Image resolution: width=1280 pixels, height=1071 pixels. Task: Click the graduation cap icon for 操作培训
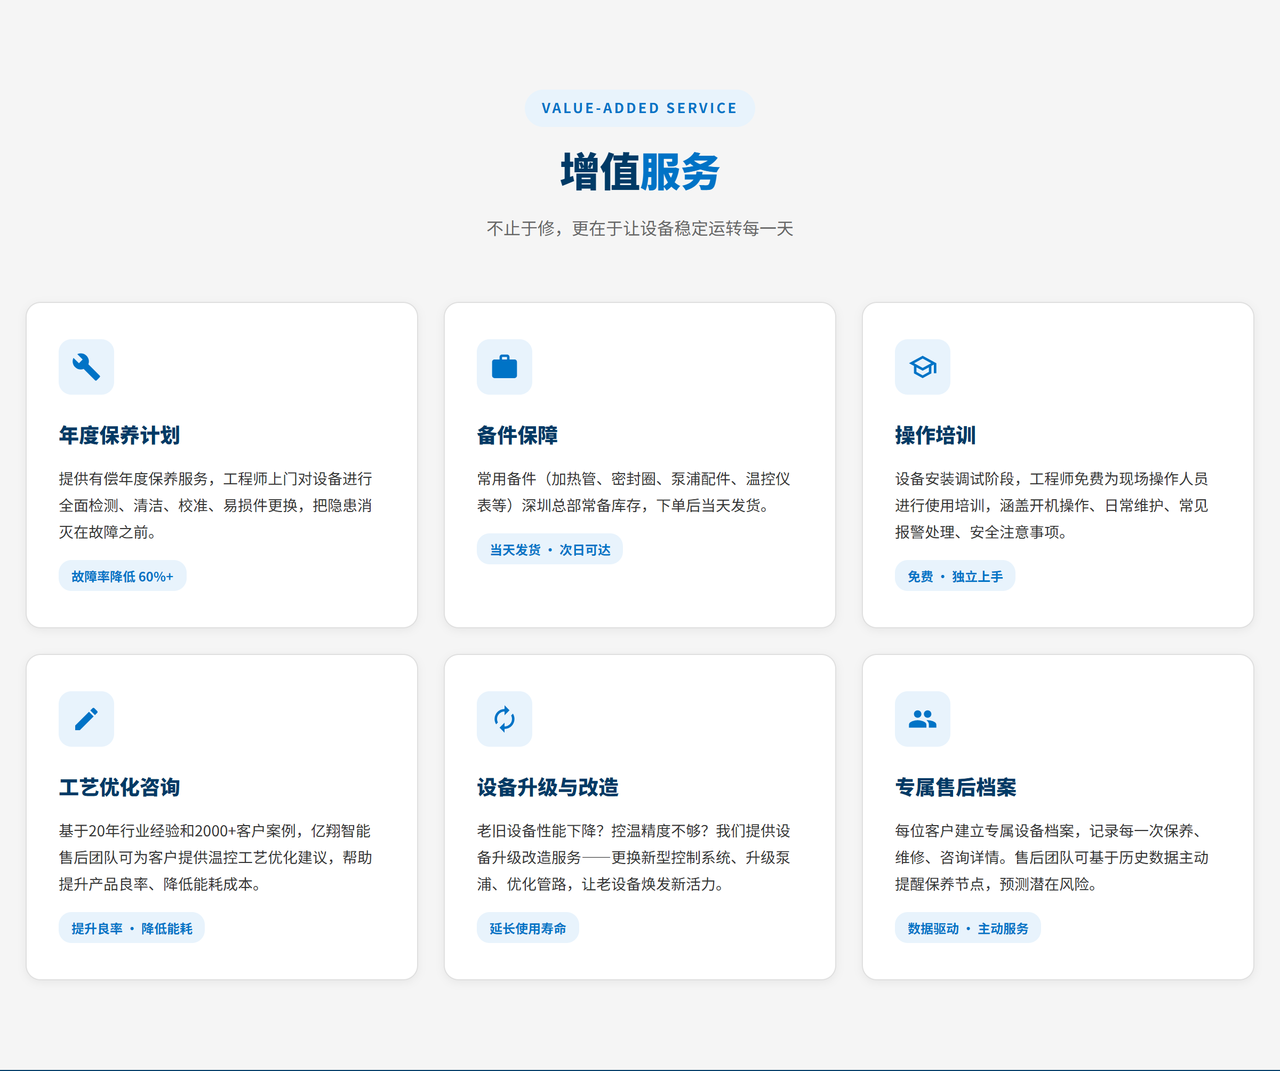(922, 367)
